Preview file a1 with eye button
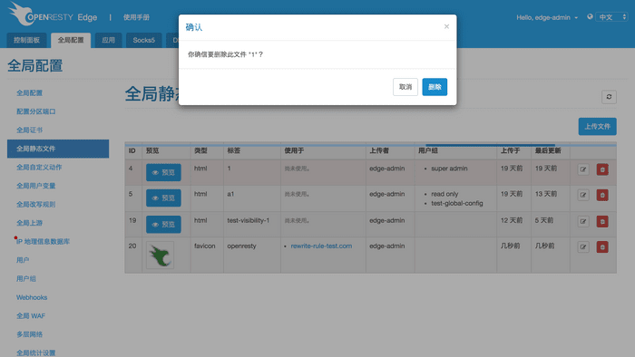The height and width of the screenshot is (357, 635). click(x=163, y=198)
